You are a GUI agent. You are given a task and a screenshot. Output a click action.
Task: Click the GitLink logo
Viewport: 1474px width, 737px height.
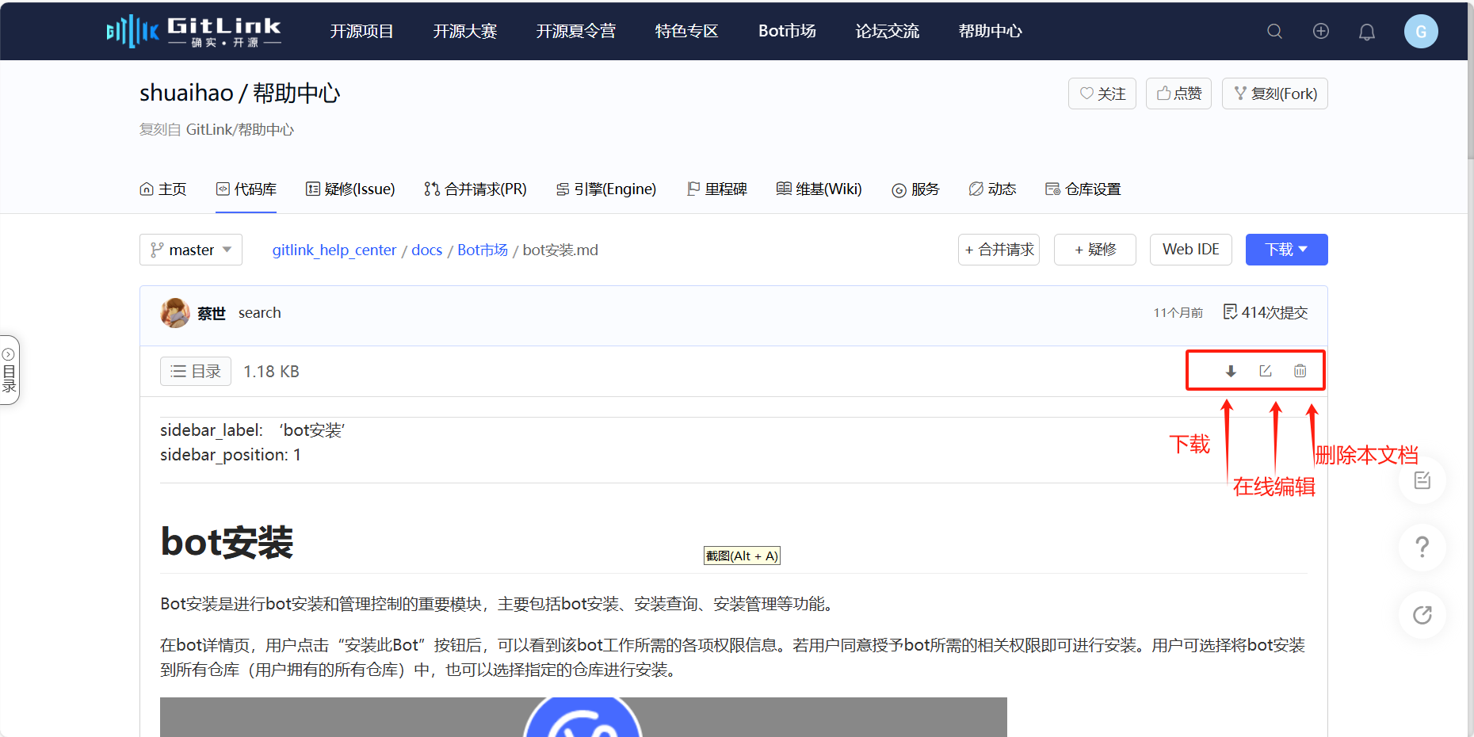[x=194, y=31]
